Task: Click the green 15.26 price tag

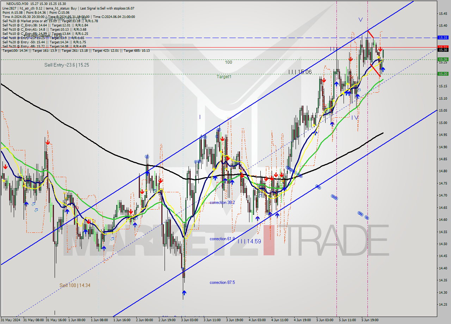Action: click(443, 60)
